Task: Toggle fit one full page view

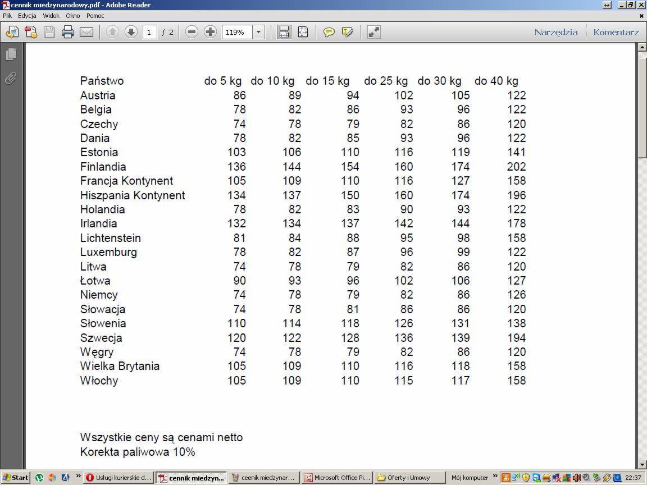Action: point(303,32)
